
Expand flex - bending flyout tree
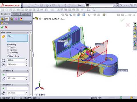[34, 19]
